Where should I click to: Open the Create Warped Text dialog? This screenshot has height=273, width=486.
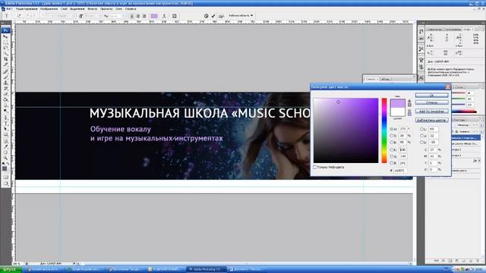point(164,16)
